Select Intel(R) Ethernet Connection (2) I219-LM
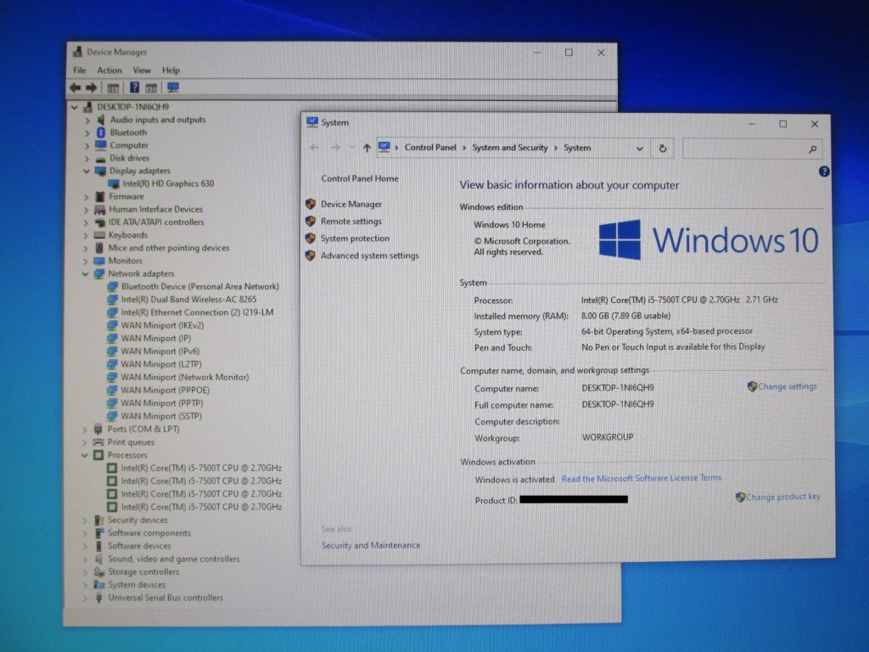The width and height of the screenshot is (869, 652). click(x=197, y=312)
